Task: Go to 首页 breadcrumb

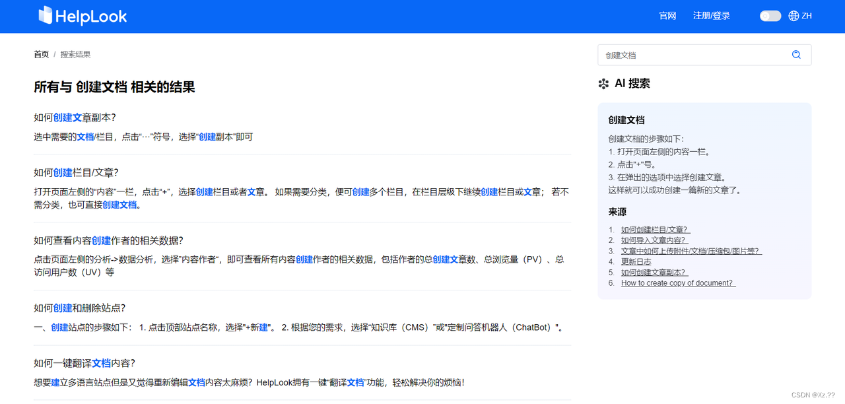Action: click(x=42, y=54)
